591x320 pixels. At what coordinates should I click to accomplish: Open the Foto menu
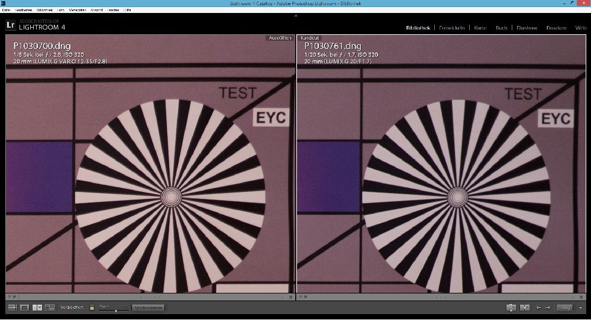click(61, 10)
